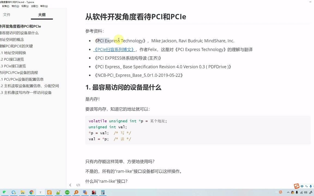Switch to the 文件 tab in sidebar
This screenshot has width=314, height=196.
click(x=7, y=15)
